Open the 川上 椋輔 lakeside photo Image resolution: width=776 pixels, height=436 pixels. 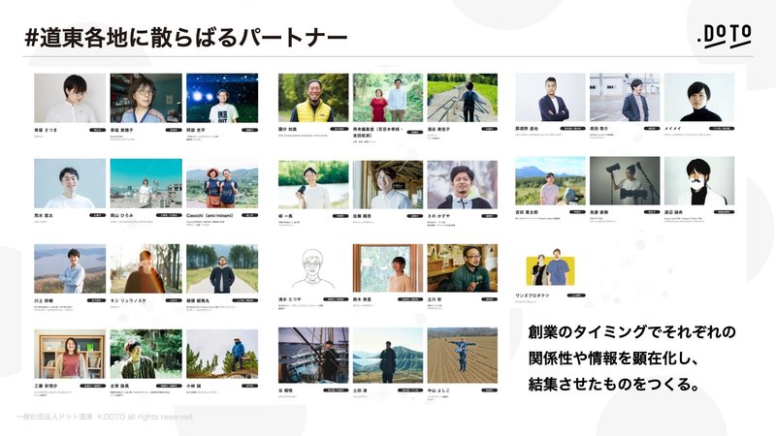70,268
